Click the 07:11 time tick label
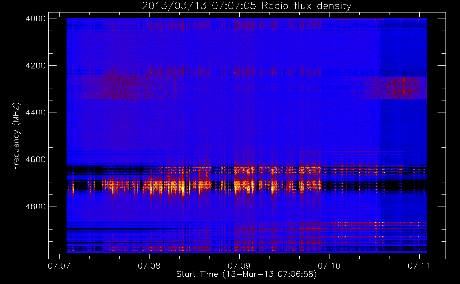460x284 pixels. coord(419,266)
